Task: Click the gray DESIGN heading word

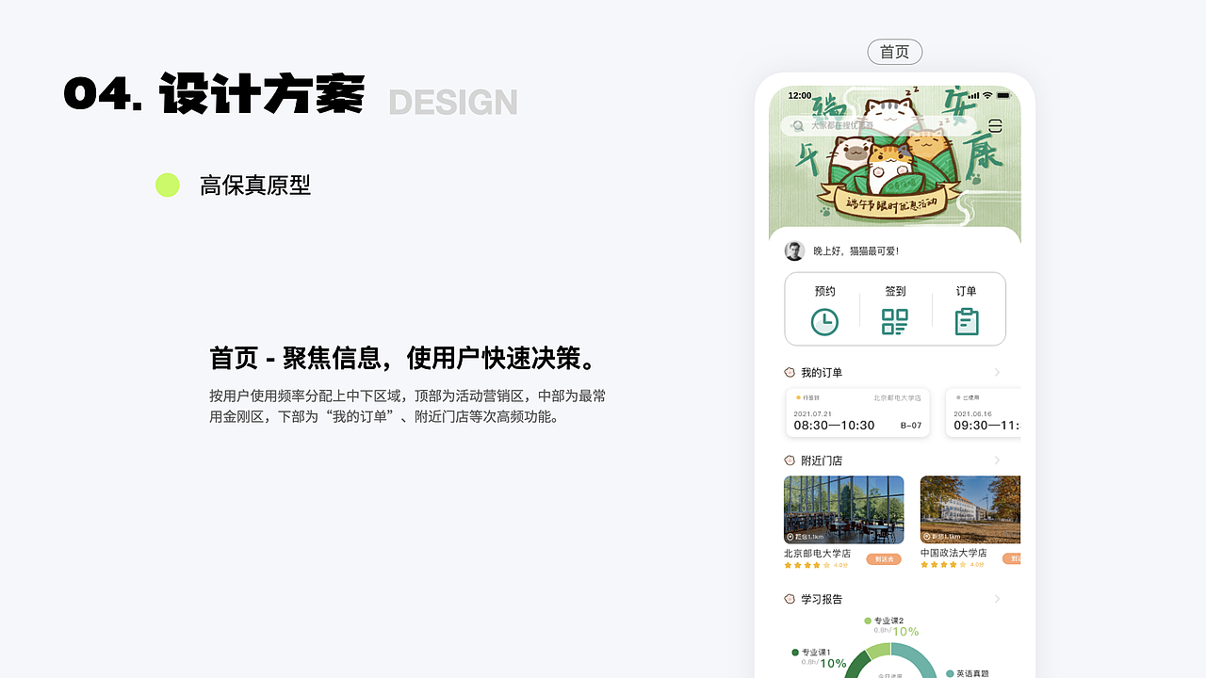Action: [453, 102]
